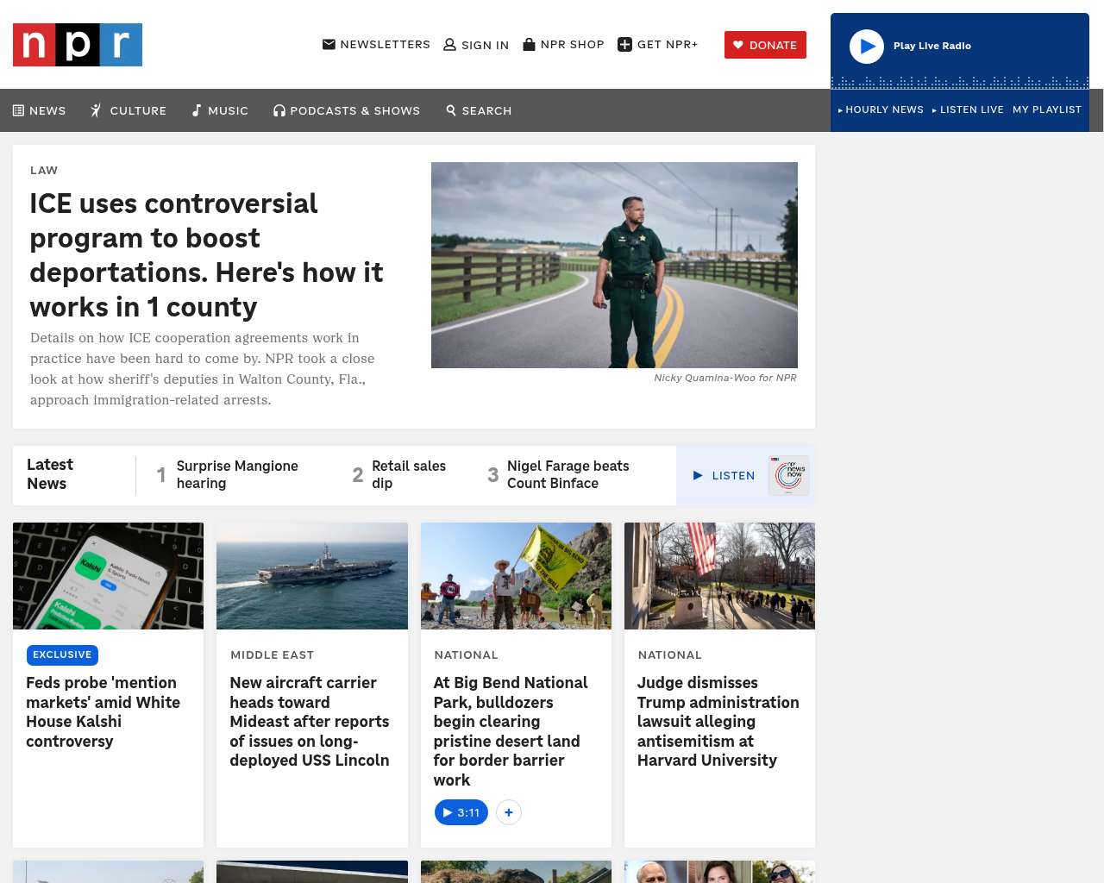Viewport: 1104px width, 883px height.
Task: Click the Listen play triangle icon
Action: (x=699, y=475)
